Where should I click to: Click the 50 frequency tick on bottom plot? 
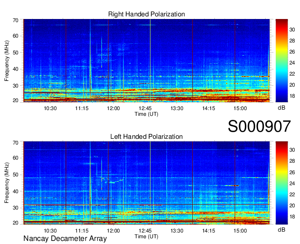pos(15,175)
